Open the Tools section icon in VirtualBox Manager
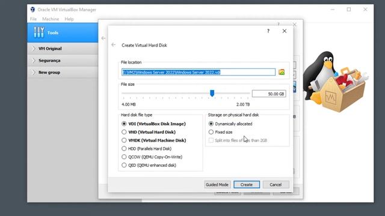Screen dimensions: 385x216 pyautogui.click(x=38, y=32)
